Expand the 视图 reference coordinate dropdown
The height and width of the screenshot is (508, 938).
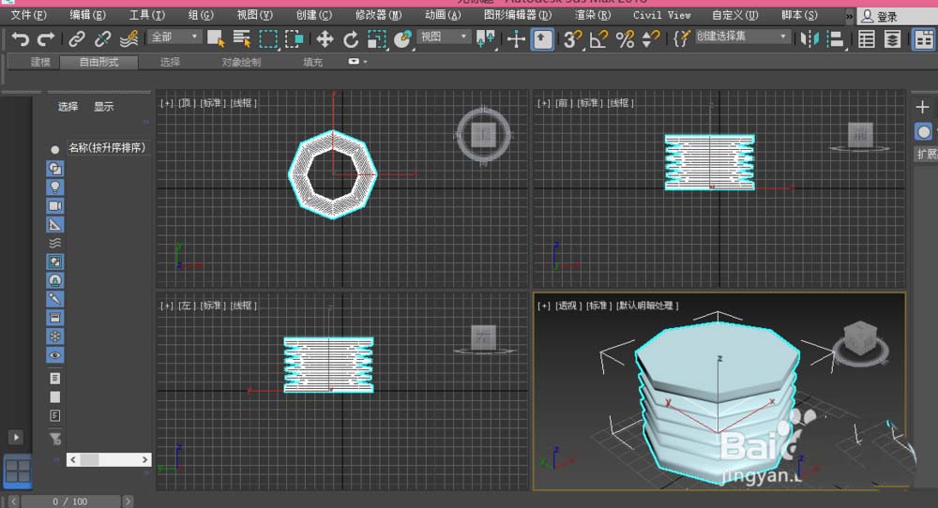pyautogui.click(x=444, y=37)
